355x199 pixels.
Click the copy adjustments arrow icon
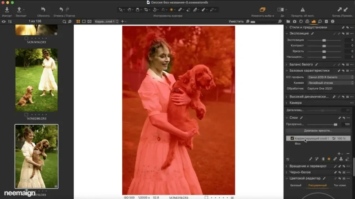[339, 9]
